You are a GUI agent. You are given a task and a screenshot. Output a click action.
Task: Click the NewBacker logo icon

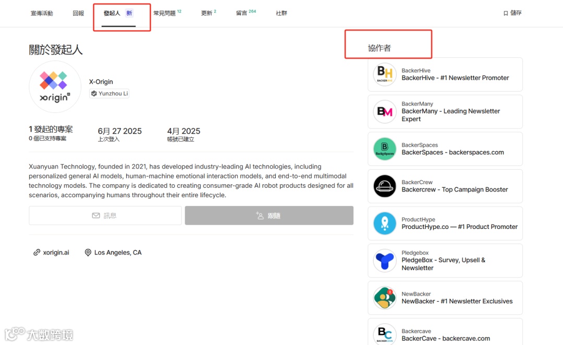tap(385, 298)
